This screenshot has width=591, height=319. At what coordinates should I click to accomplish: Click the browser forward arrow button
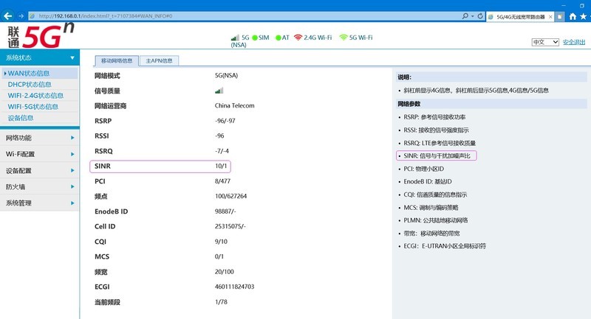pyautogui.click(x=21, y=16)
